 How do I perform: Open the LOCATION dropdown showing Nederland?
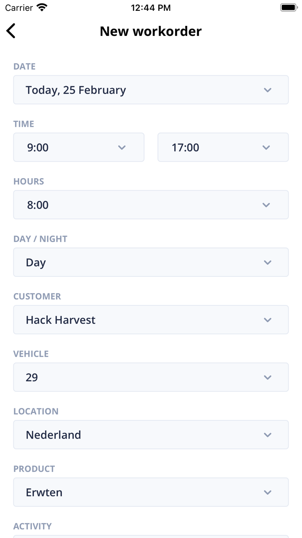pos(151,435)
